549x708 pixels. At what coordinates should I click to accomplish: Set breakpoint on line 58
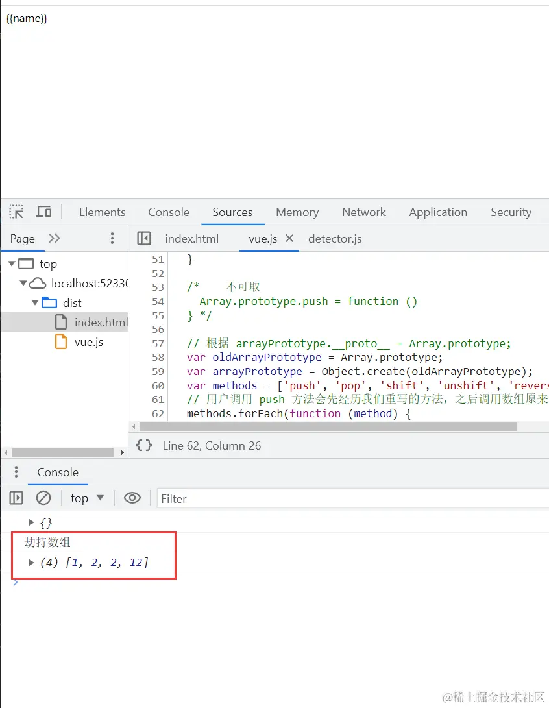tap(158, 357)
